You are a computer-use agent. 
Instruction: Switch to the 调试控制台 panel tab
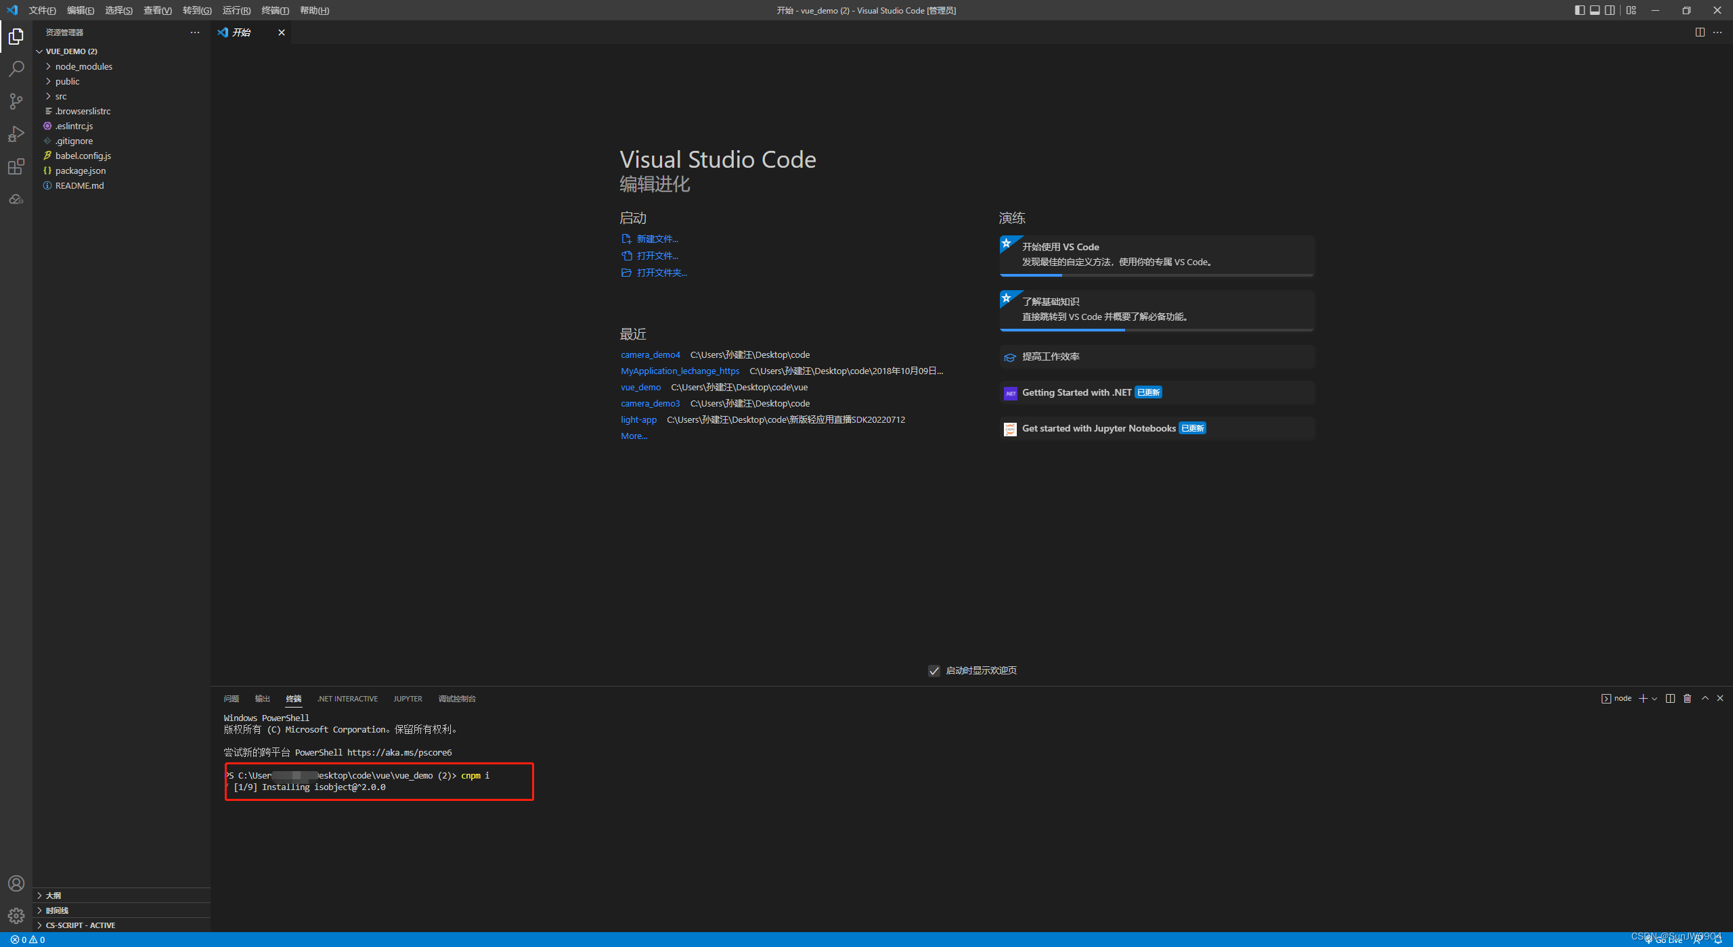click(457, 699)
